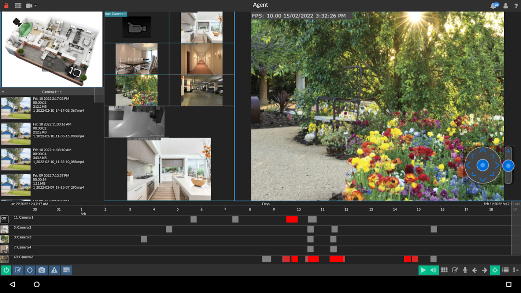Select the parking garage camera tile
The width and height of the screenshot is (521, 293).
(202, 90)
